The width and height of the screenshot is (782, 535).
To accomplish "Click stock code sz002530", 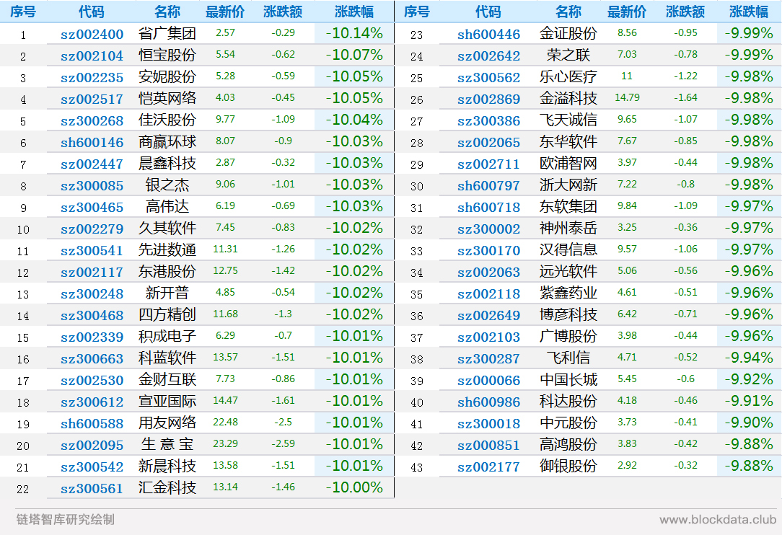I will click(92, 380).
